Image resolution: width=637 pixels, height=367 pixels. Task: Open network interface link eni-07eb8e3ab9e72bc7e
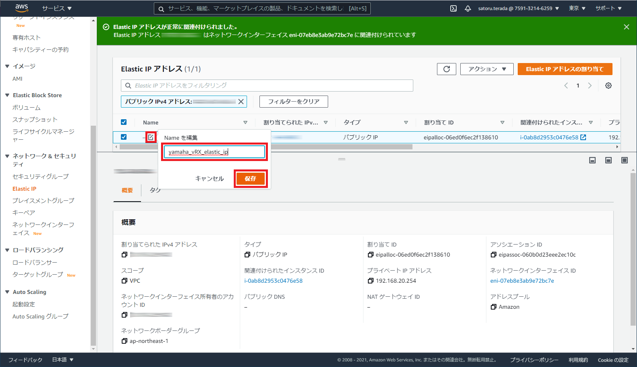(x=522, y=281)
